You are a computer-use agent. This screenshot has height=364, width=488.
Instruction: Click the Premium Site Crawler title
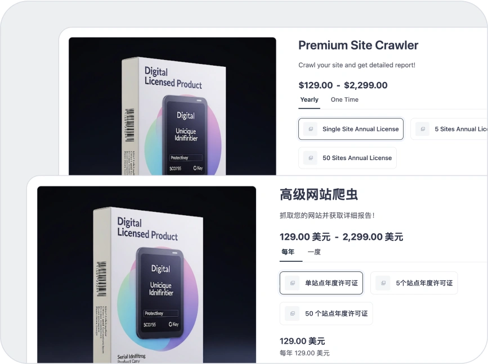point(358,46)
